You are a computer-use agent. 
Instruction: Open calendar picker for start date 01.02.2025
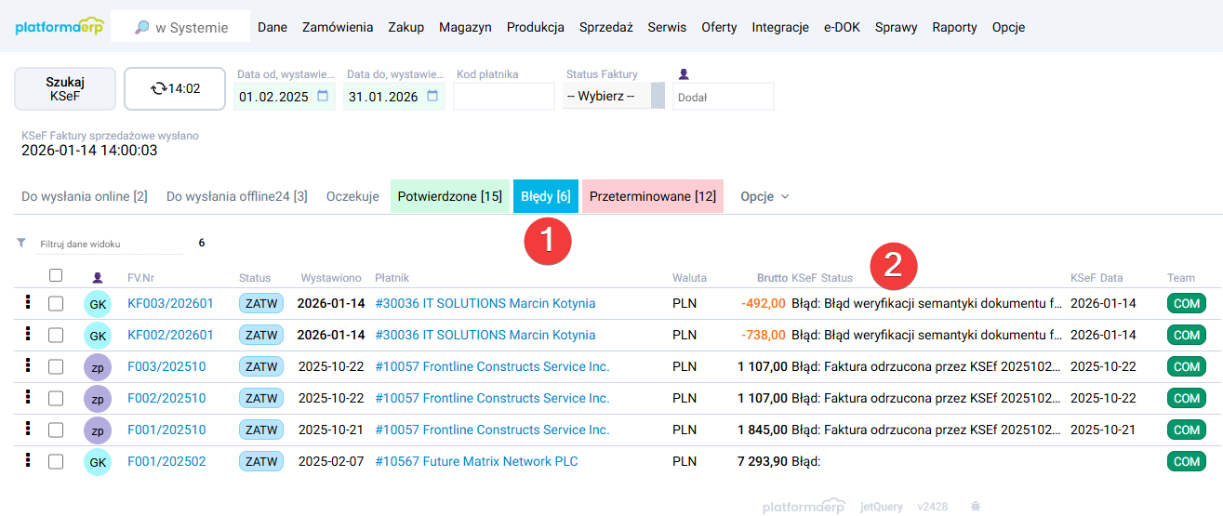click(323, 96)
